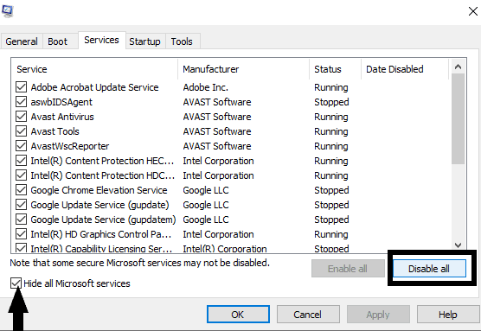The width and height of the screenshot is (481, 331).
Task: Click the Disable all button
Action: tap(429, 269)
